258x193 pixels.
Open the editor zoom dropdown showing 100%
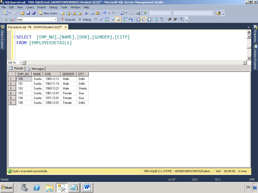14,62
